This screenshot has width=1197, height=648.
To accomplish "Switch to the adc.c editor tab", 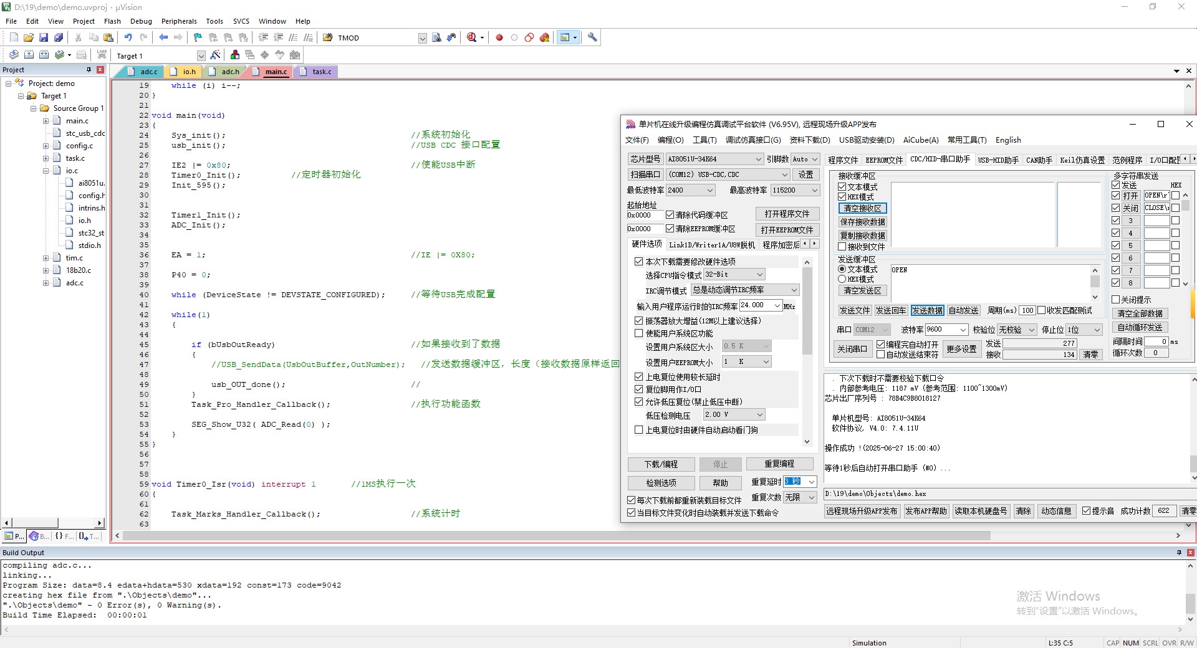I will (143, 72).
